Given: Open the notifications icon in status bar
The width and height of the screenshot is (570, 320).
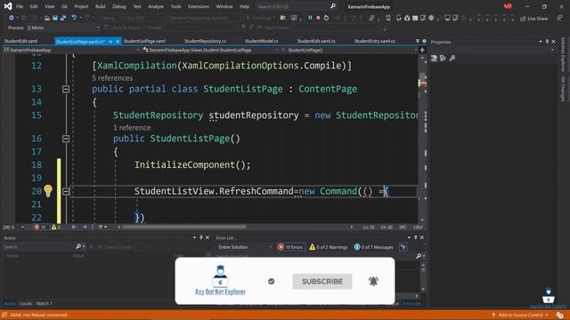Looking at the screenshot, I should click(559, 316).
